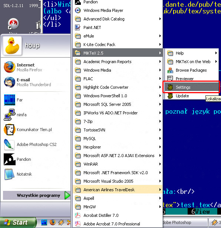Screen dimensions: 221x228
Task: Open Microsoft .NET Framework SDK v2.0
Action: (118, 173)
